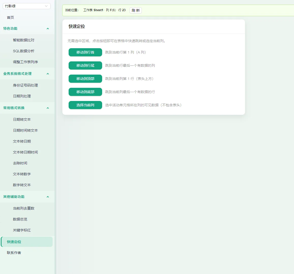Collapse the 其他辅助功能 section chevron

tap(48, 197)
